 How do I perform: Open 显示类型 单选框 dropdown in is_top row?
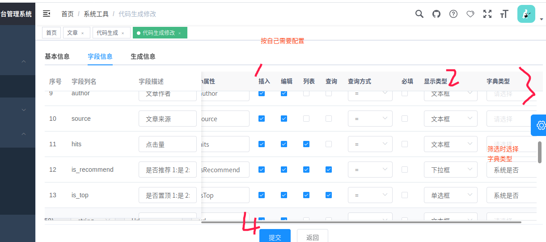[451, 195]
